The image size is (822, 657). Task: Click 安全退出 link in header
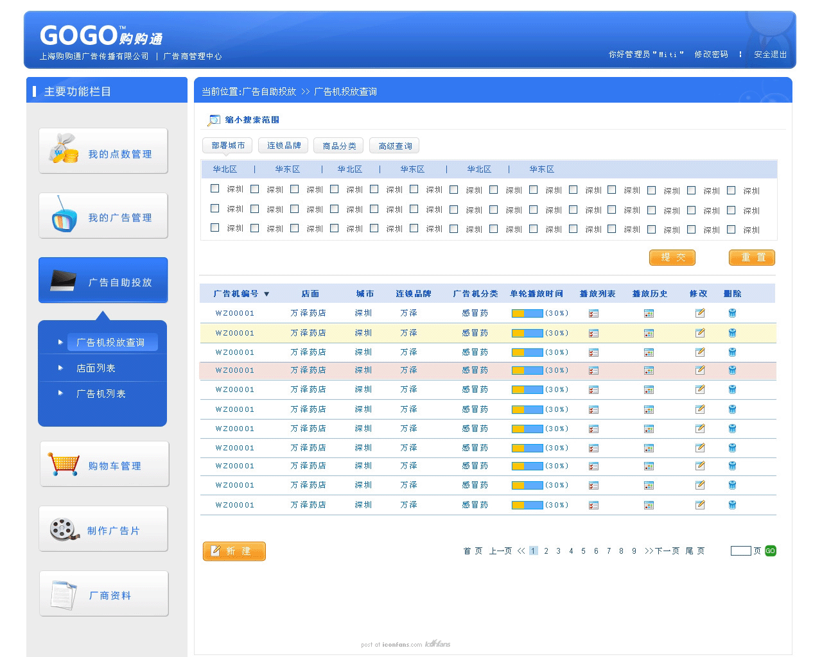coord(770,55)
